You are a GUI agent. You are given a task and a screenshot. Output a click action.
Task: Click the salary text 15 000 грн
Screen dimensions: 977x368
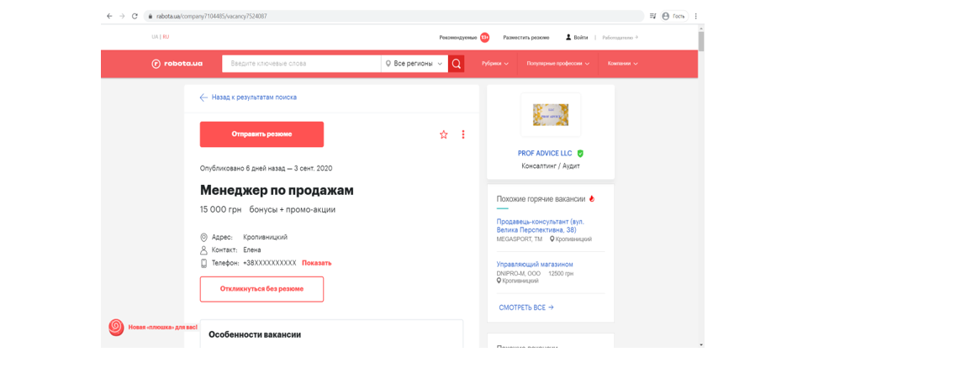click(221, 210)
